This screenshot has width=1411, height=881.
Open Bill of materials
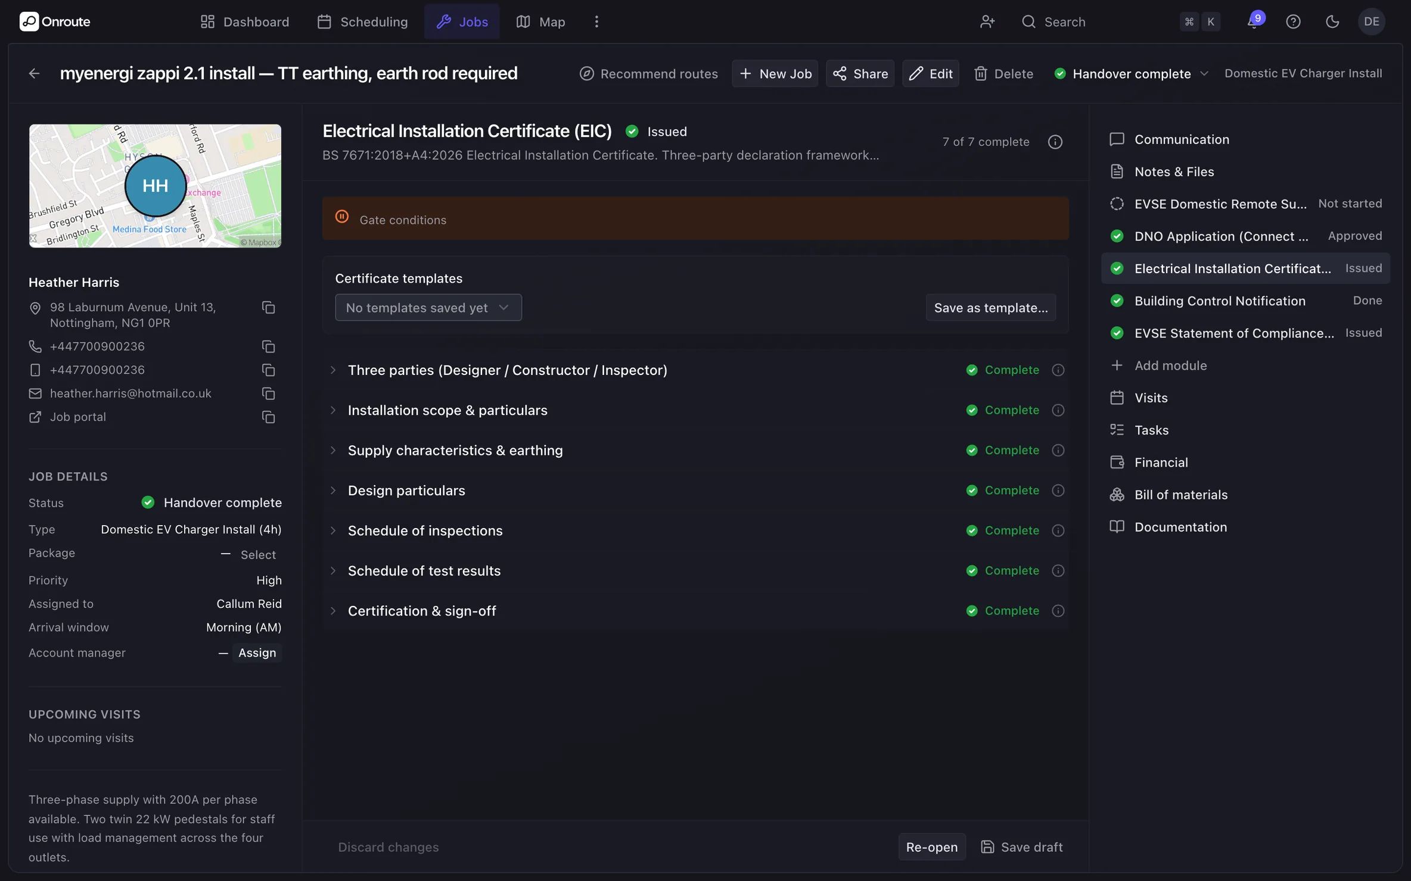tap(1245, 495)
